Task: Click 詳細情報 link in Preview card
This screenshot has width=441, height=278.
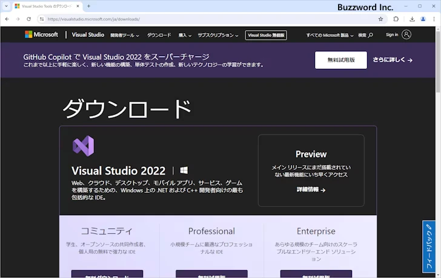Action: click(x=311, y=190)
